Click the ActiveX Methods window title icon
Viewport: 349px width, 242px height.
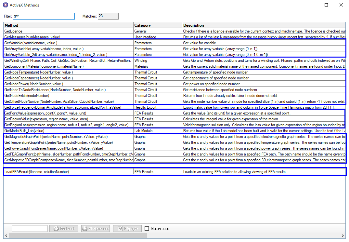(5, 5)
